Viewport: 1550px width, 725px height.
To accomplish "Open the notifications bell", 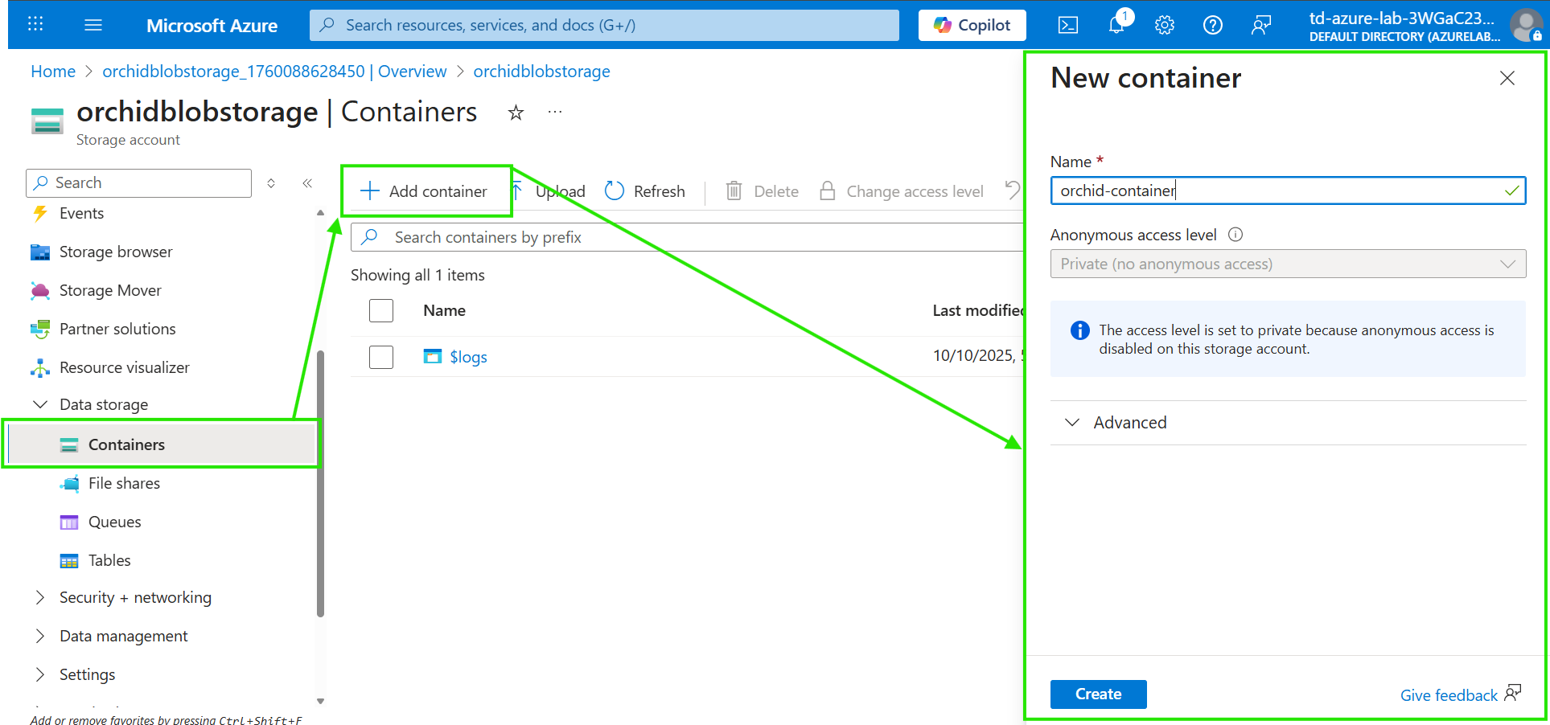I will pyautogui.click(x=1116, y=25).
